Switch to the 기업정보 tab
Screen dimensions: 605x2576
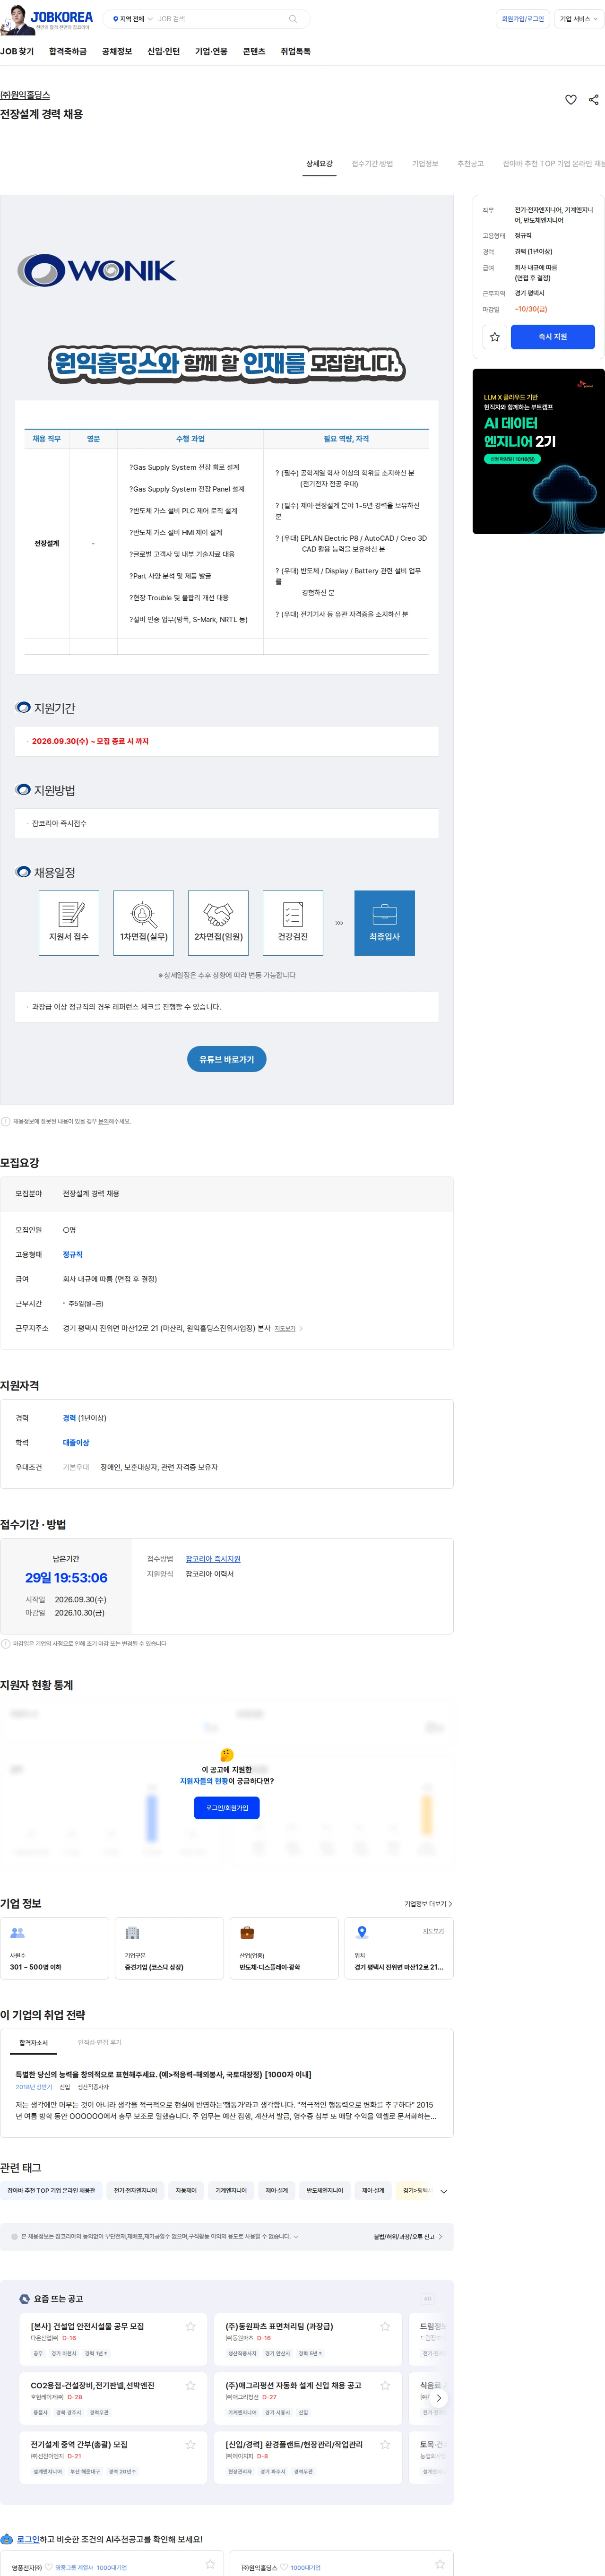click(x=425, y=163)
